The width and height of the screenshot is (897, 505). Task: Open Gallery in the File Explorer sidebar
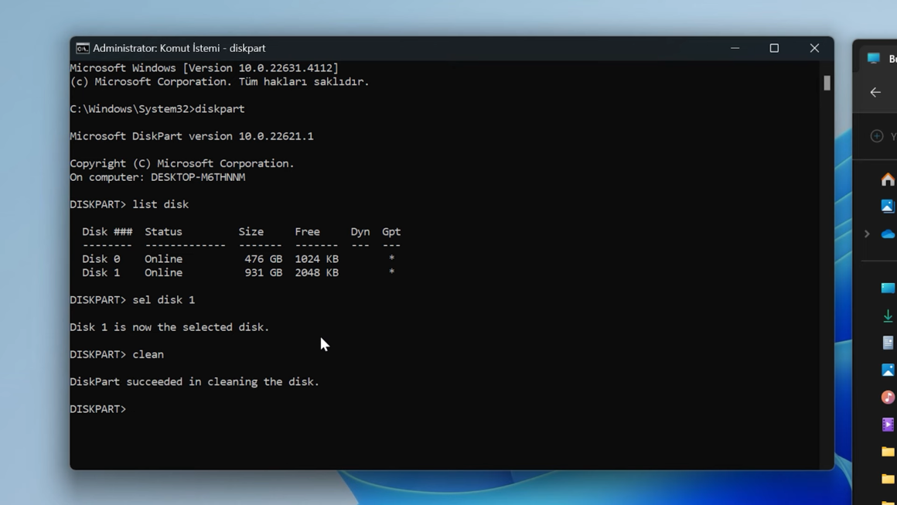[888, 206]
